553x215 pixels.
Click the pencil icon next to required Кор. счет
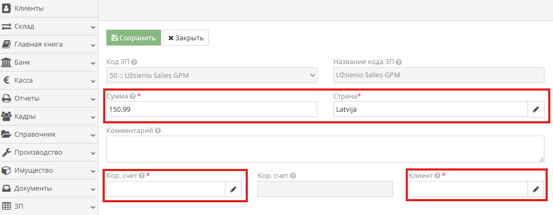(x=233, y=189)
